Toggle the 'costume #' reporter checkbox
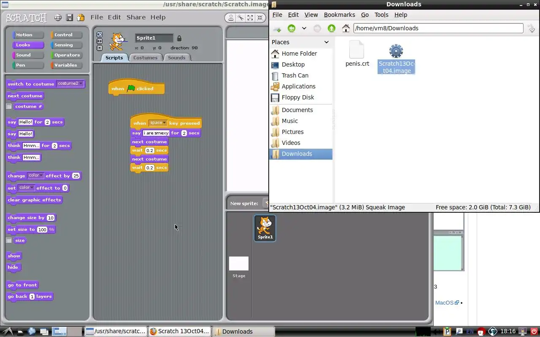 tap(9, 107)
